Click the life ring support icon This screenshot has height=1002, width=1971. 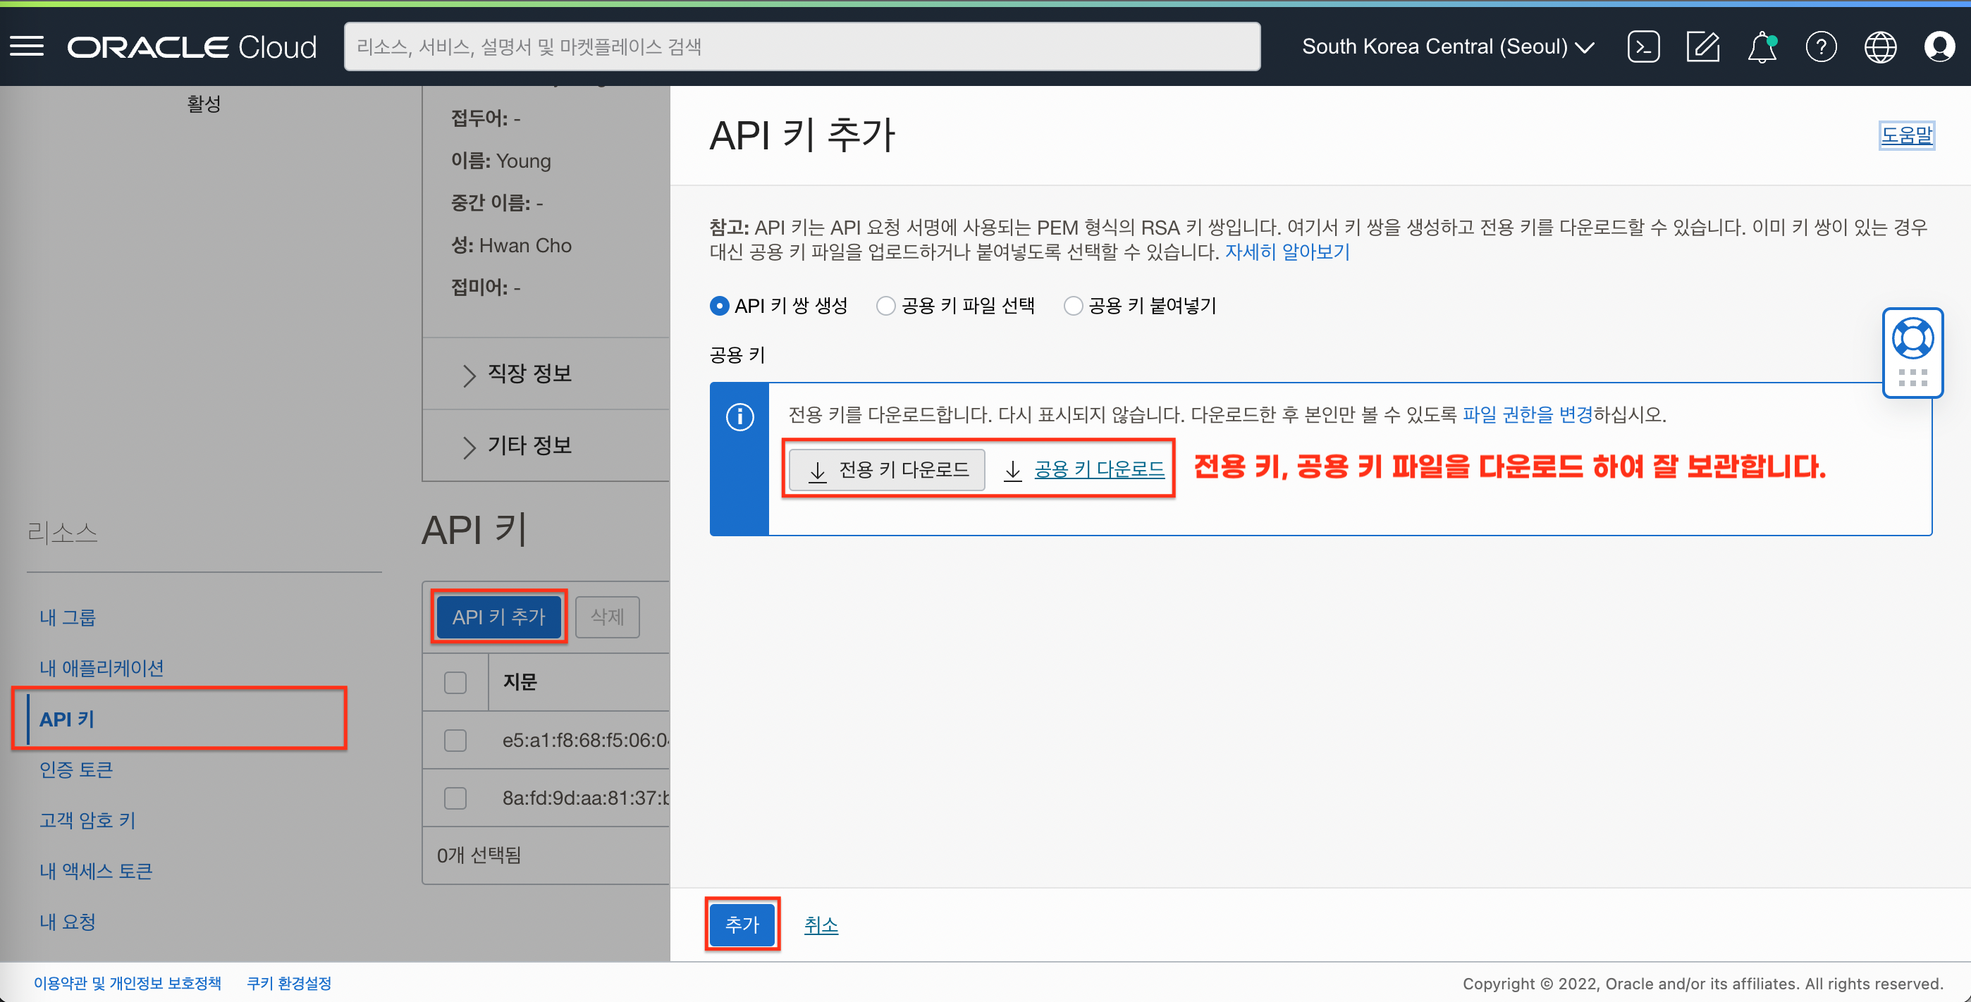[1912, 338]
